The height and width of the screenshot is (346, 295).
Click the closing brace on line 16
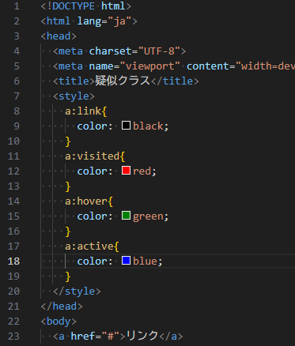[x=68, y=231]
